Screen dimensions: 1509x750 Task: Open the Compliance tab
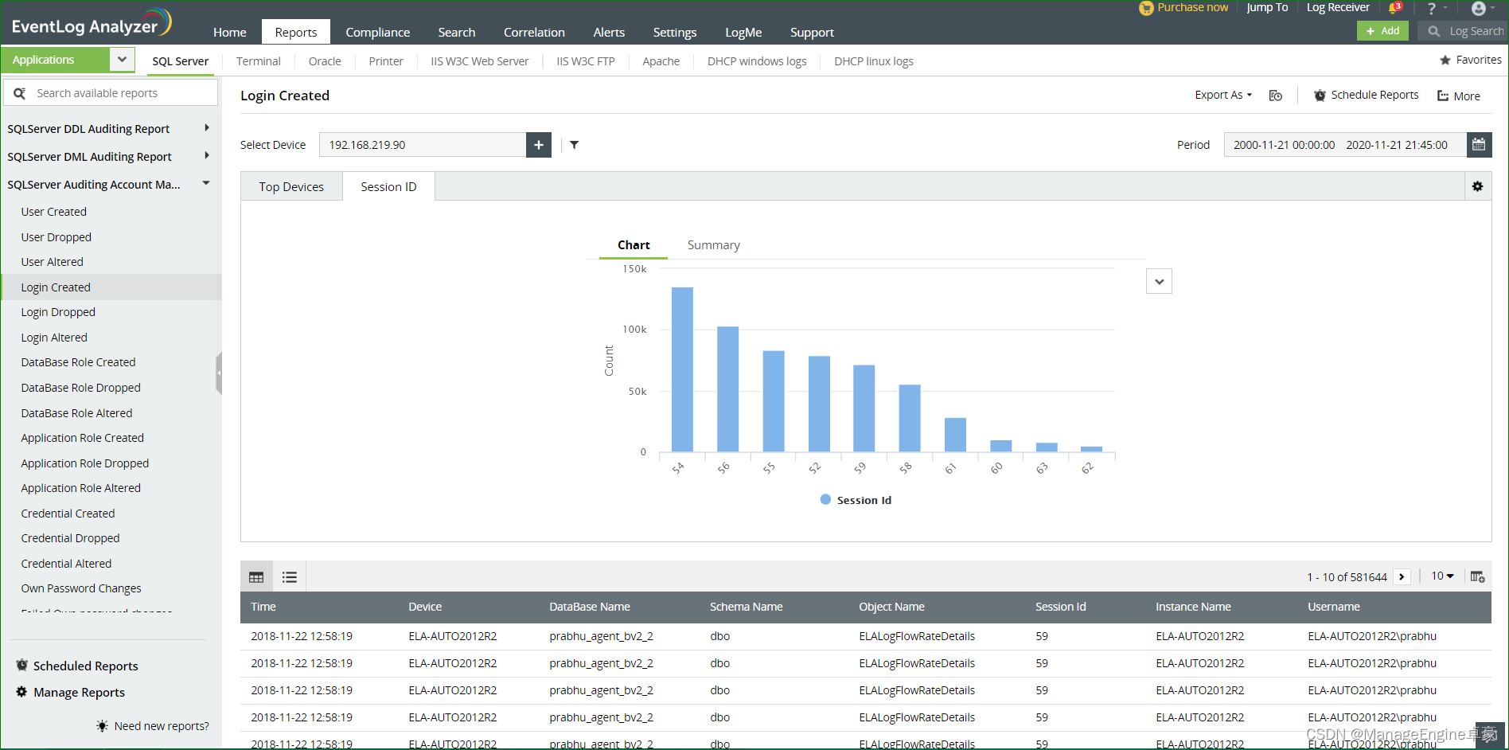pyautogui.click(x=378, y=32)
